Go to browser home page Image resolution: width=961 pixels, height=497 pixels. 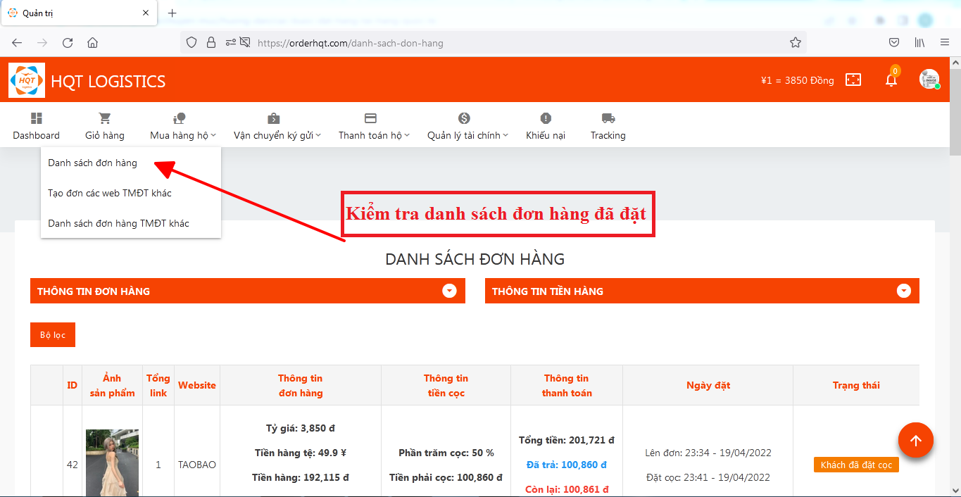(x=92, y=43)
